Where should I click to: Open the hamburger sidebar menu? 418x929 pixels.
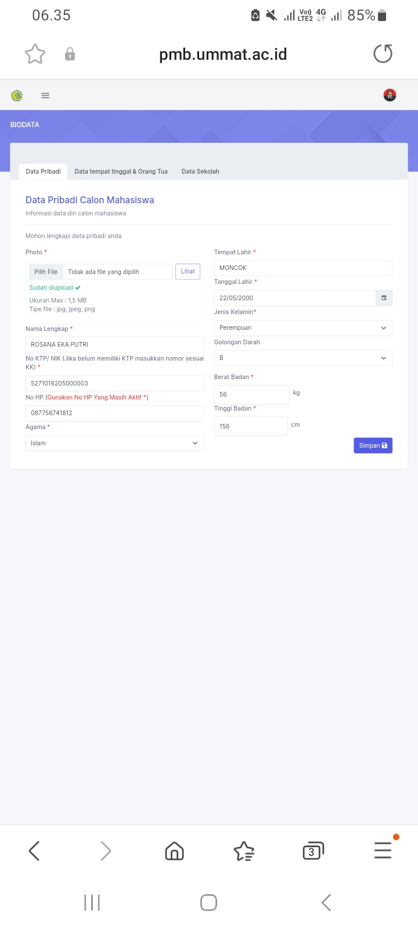click(x=45, y=96)
